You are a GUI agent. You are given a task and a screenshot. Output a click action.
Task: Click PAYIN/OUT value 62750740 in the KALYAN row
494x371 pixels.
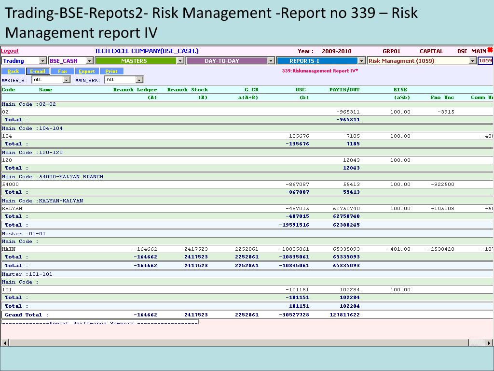click(x=346, y=208)
